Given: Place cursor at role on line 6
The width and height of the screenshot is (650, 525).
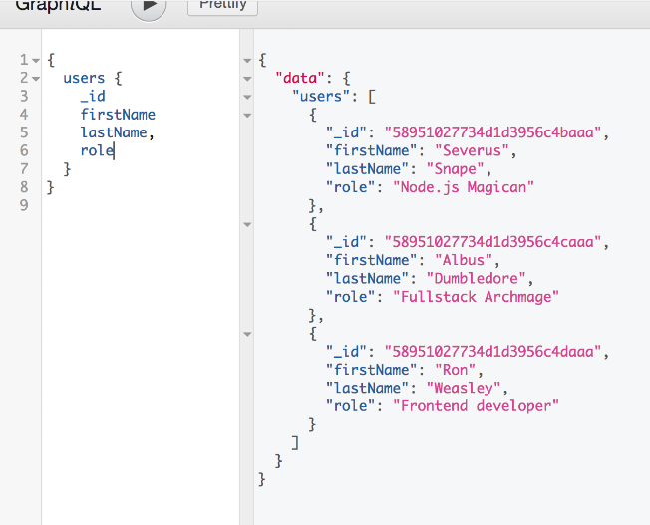Looking at the screenshot, I should coord(97,151).
